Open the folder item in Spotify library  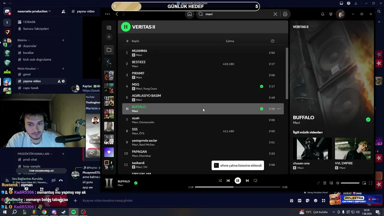pos(109,50)
